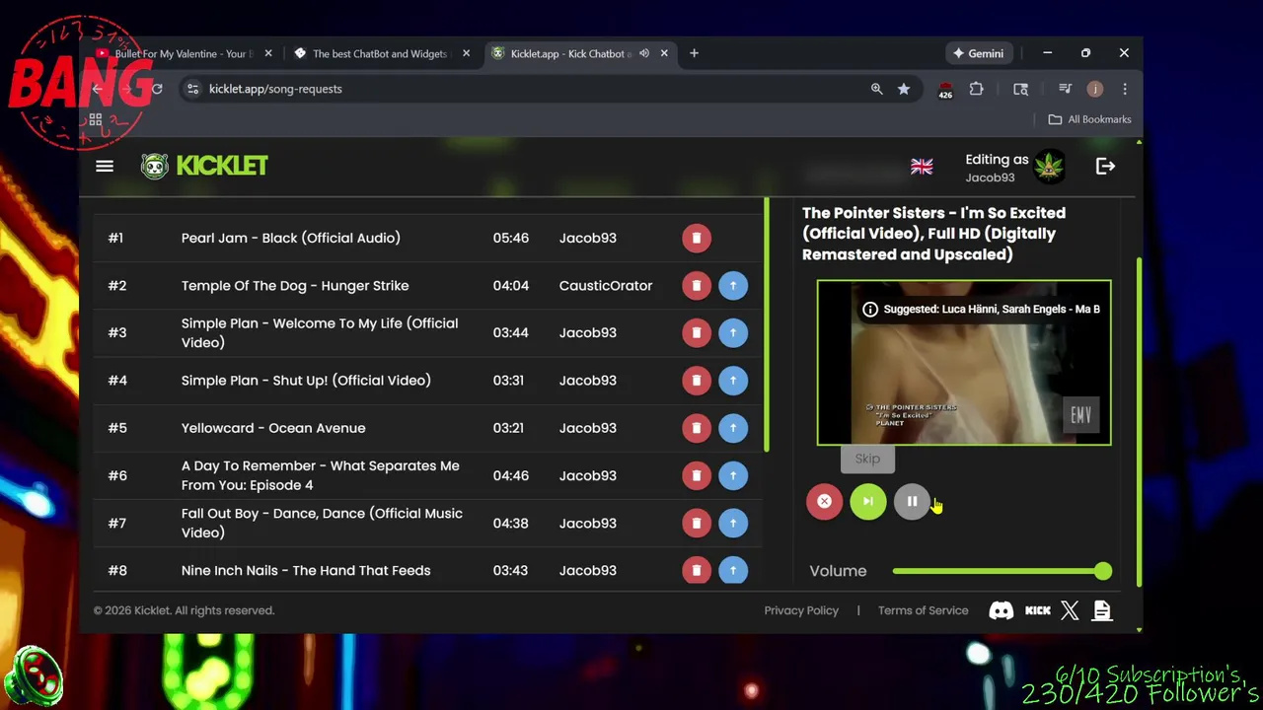The height and width of the screenshot is (710, 1263).
Task: Open Chrome media controls
Action: tap(1065, 89)
